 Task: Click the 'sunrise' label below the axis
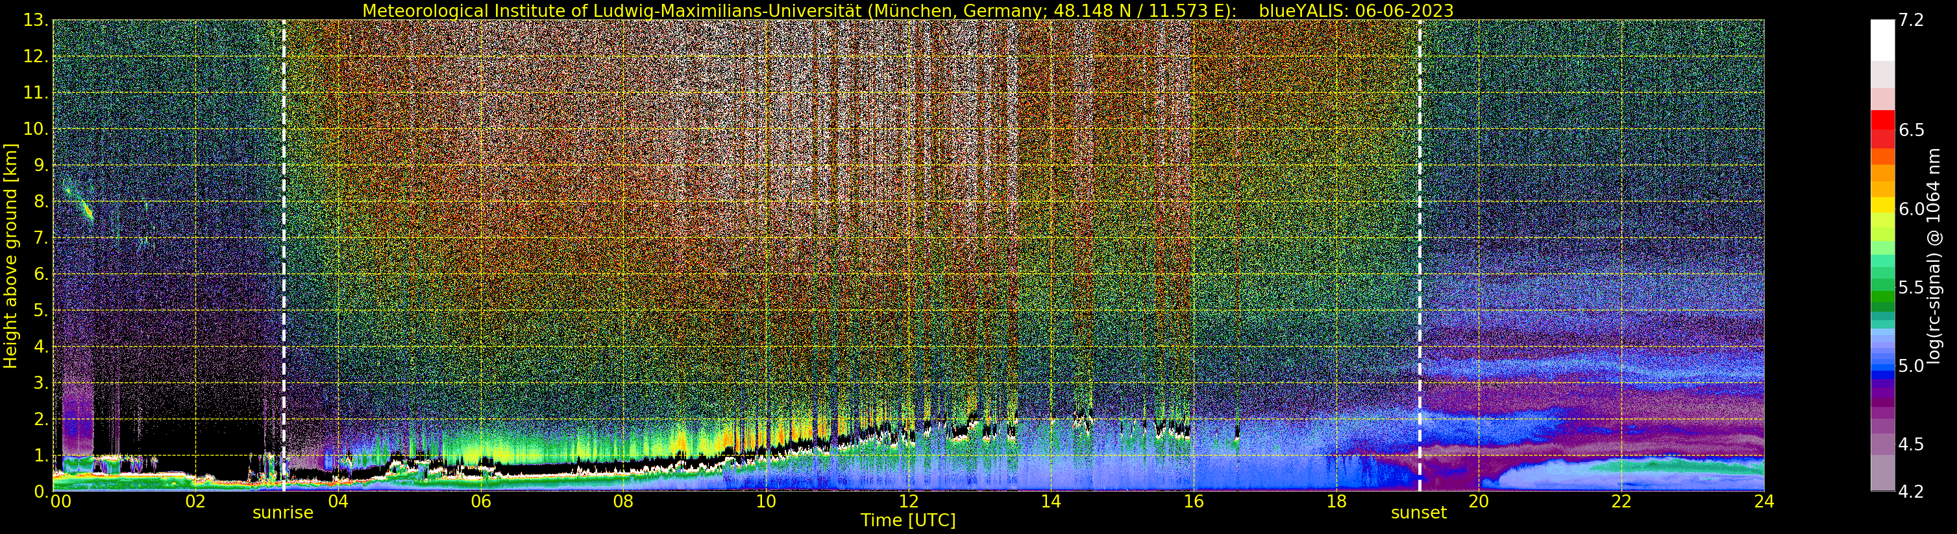282,513
